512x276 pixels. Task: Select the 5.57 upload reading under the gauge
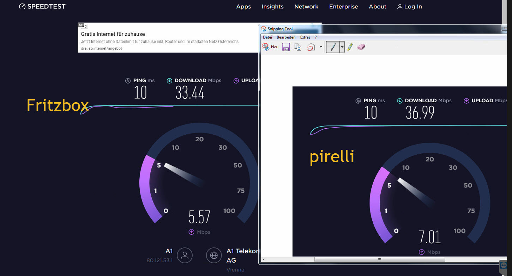(x=199, y=217)
